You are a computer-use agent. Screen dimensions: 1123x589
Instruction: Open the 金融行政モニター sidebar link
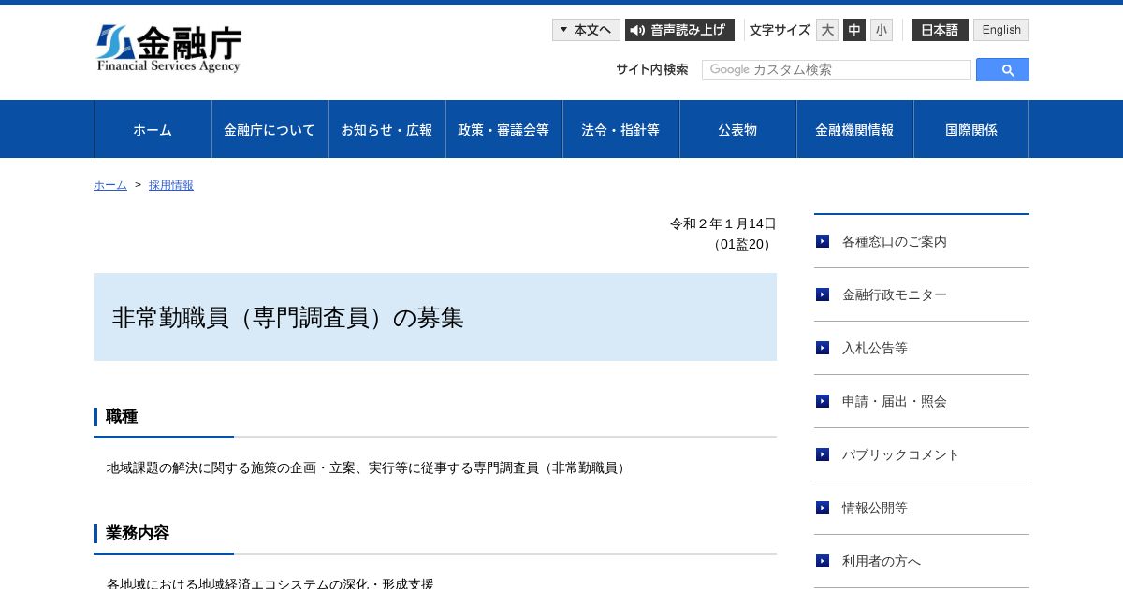point(895,294)
